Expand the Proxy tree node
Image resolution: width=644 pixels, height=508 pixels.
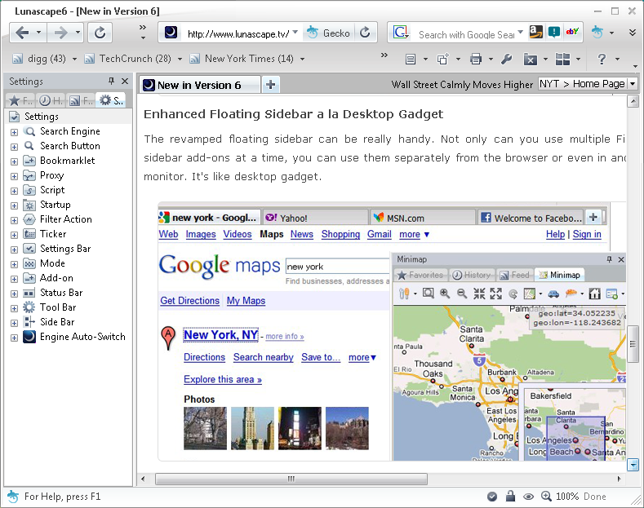click(x=14, y=176)
